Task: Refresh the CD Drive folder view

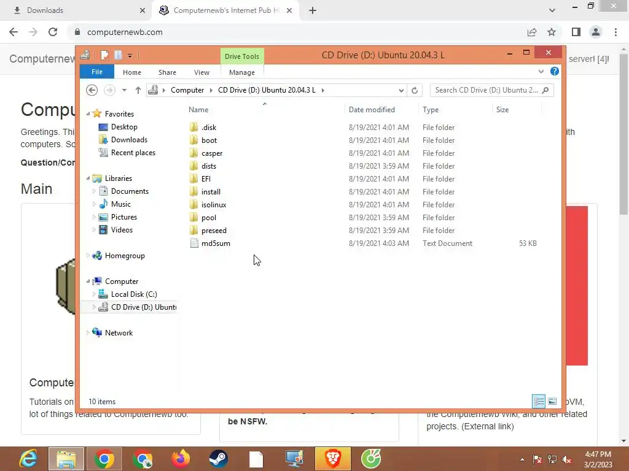Action: pyautogui.click(x=415, y=90)
